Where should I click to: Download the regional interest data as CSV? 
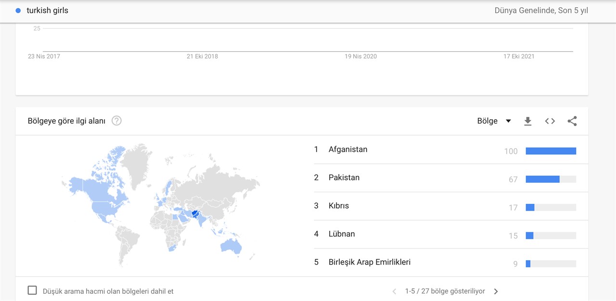(x=528, y=121)
